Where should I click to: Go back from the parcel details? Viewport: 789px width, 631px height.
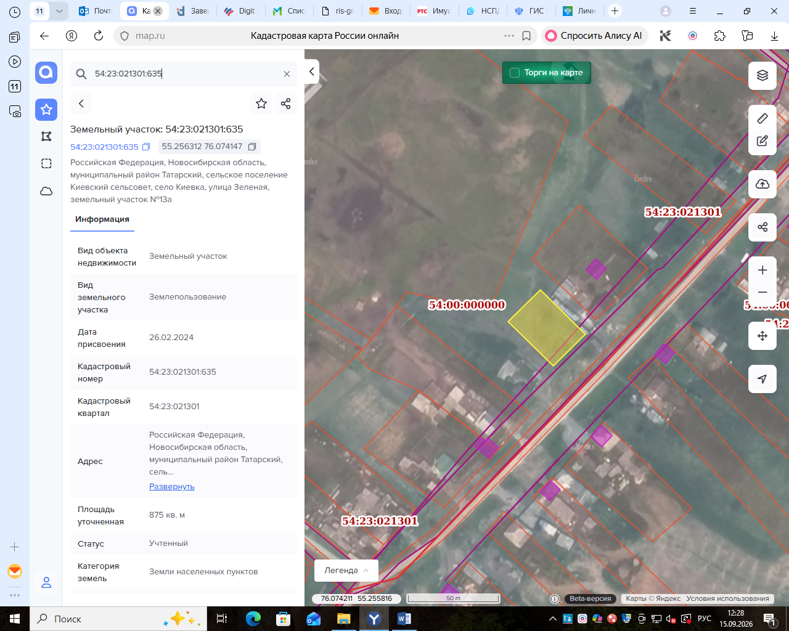click(x=81, y=104)
